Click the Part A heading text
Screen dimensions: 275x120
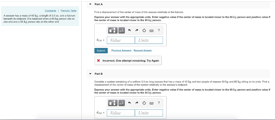(99, 4)
